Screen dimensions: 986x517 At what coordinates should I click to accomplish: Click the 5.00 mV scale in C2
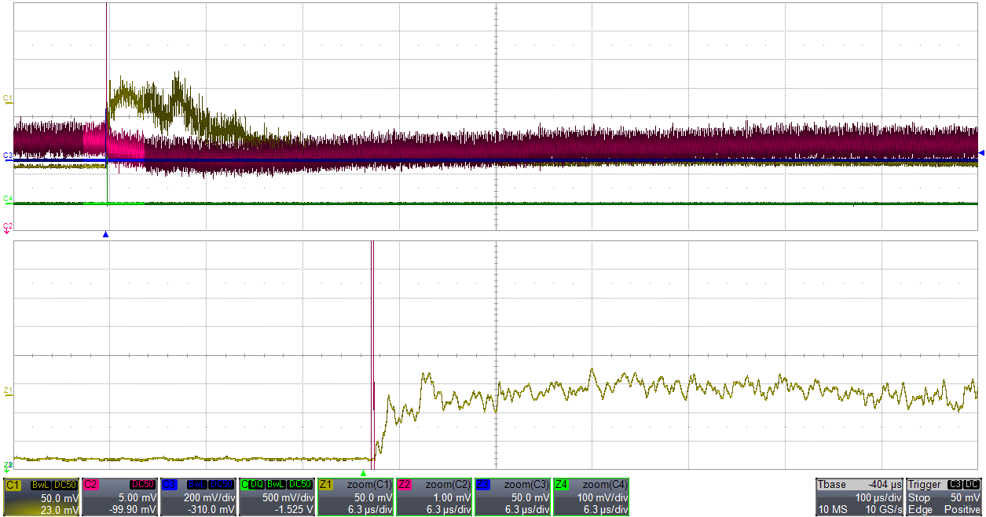[139, 497]
